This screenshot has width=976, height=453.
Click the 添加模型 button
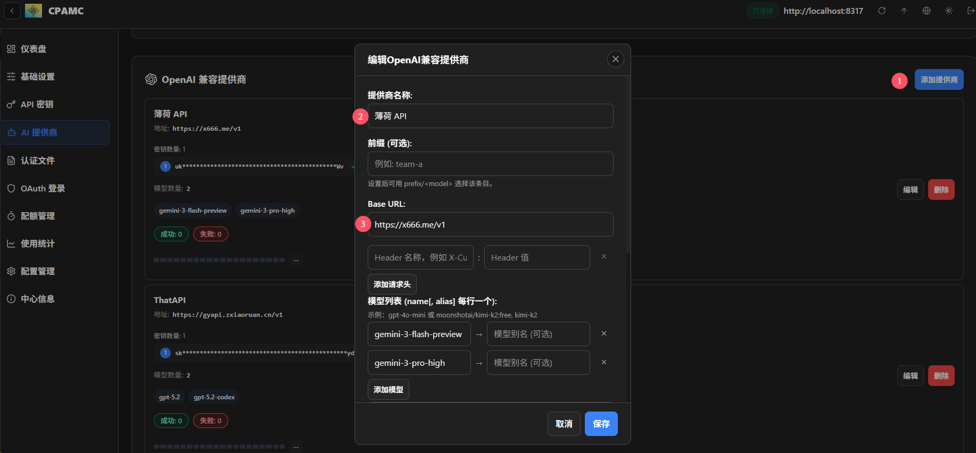388,390
